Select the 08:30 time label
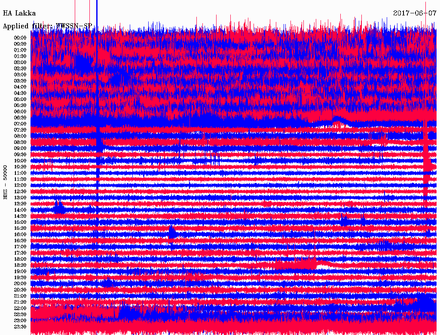The image size is (440, 335). point(20,143)
